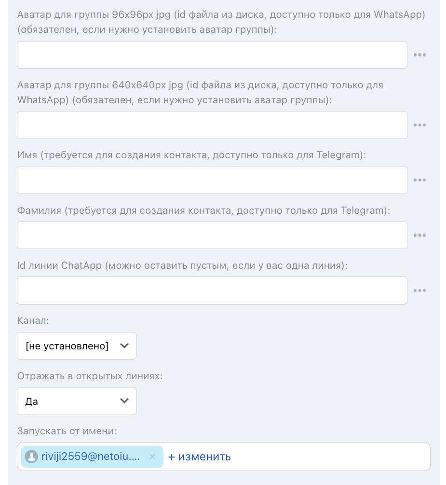Screen dimensions: 446x485
Task: Open the three-dots menu beside Фамилия field
Action: [419, 236]
